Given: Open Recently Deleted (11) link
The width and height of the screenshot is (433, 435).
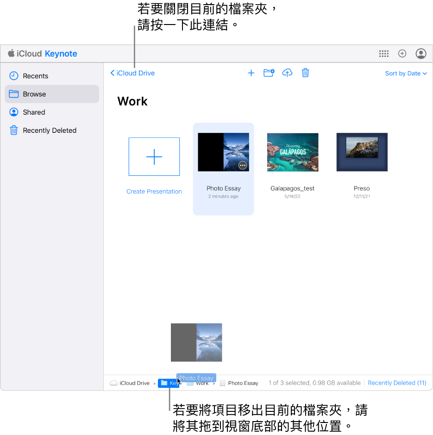Looking at the screenshot, I should click(x=397, y=383).
